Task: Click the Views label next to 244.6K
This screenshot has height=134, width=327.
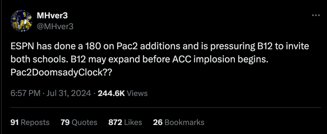Action: (x=137, y=93)
